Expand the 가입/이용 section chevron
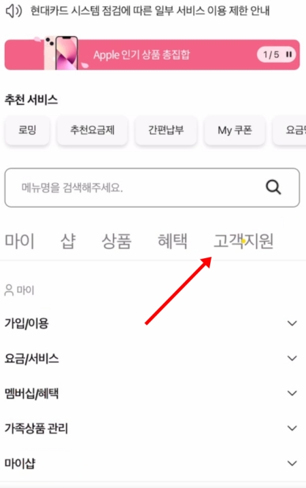The height and width of the screenshot is (488, 306). tap(292, 324)
